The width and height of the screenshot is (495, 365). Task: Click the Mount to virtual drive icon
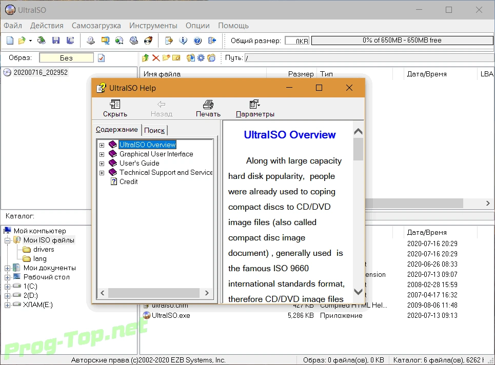point(134,40)
